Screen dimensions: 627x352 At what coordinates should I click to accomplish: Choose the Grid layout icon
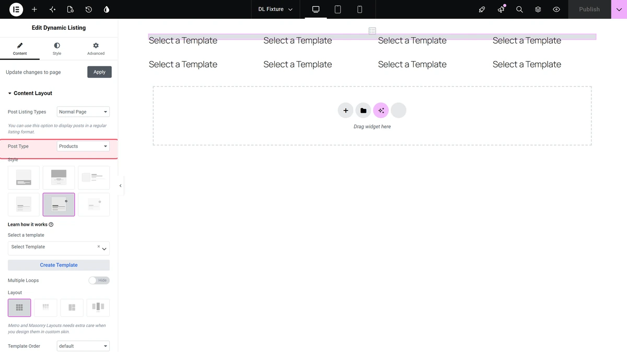(x=19, y=308)
